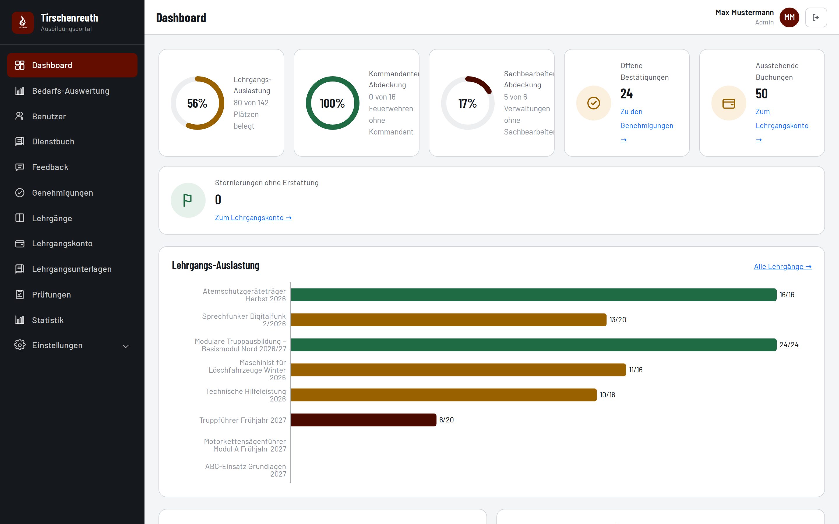Open the Dienstbuch menu item
The image size is (839, 524).
tap(72, 141)
